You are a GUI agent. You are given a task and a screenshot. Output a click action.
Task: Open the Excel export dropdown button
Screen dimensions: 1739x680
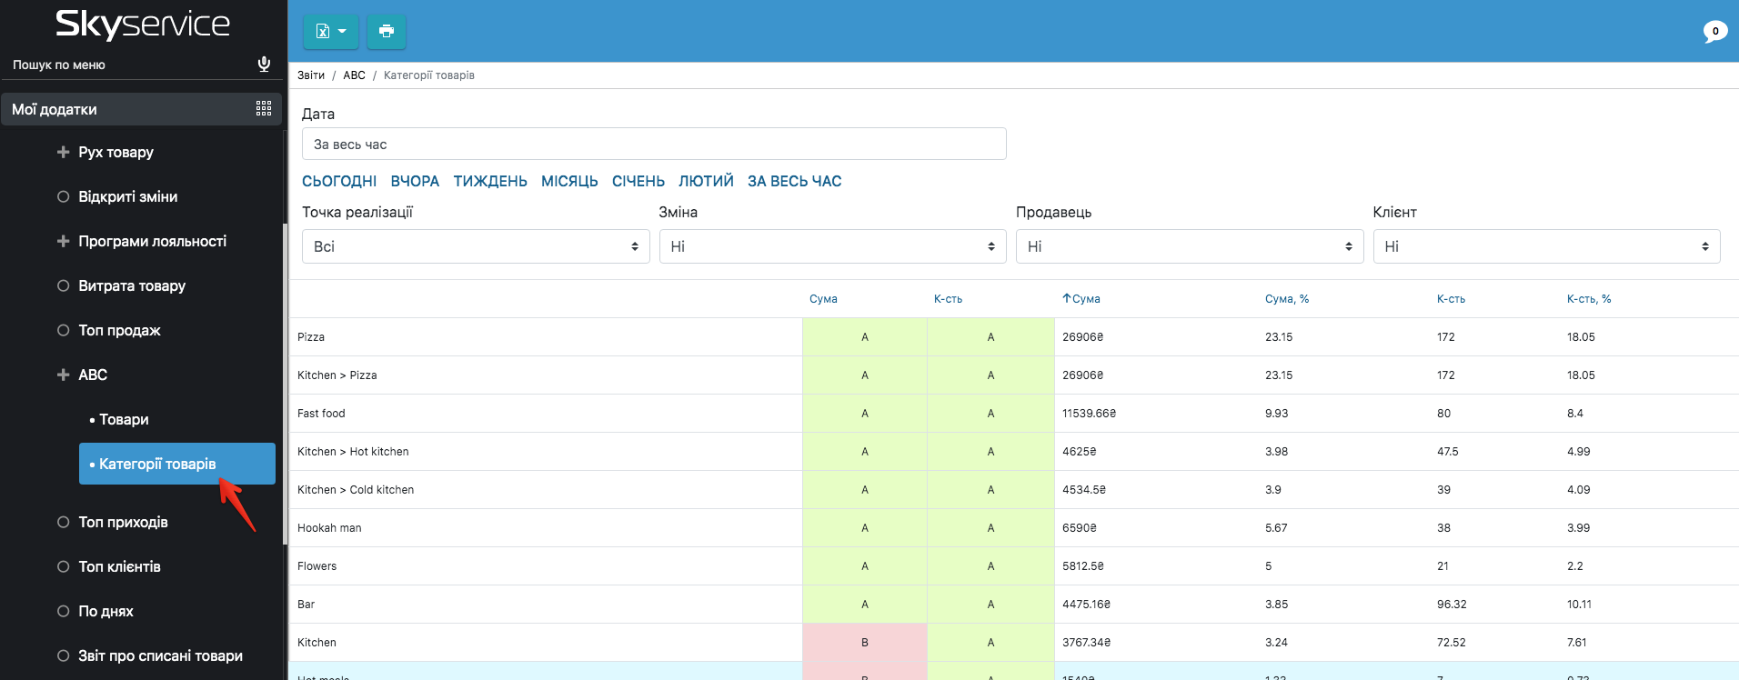330,32
